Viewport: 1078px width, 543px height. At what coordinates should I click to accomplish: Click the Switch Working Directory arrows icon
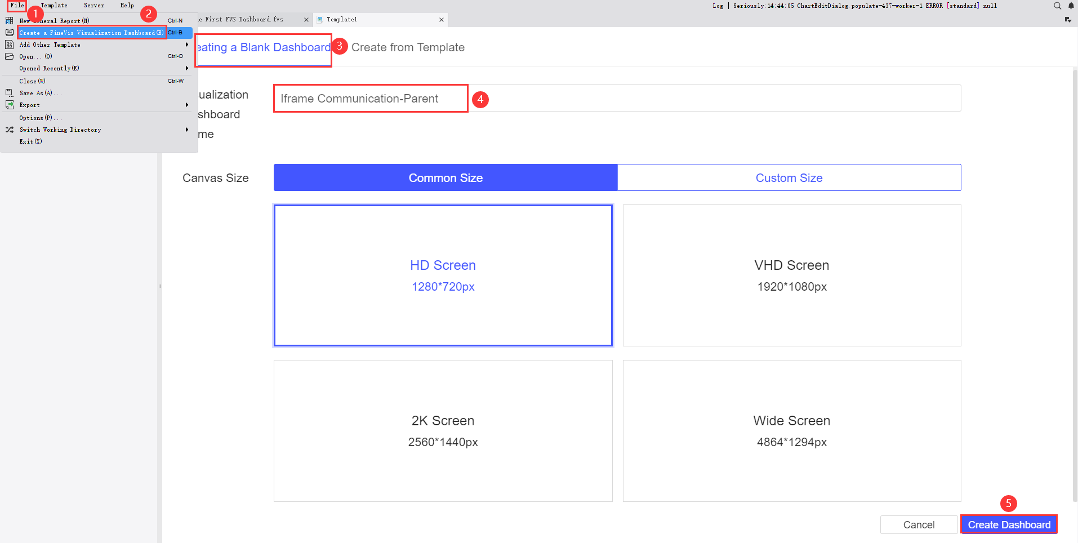click(x=9, y=130)
